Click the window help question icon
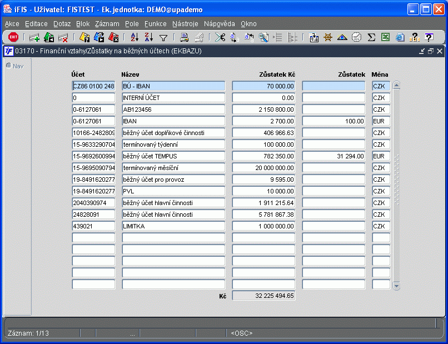448x344 pixels. point(429,37)
